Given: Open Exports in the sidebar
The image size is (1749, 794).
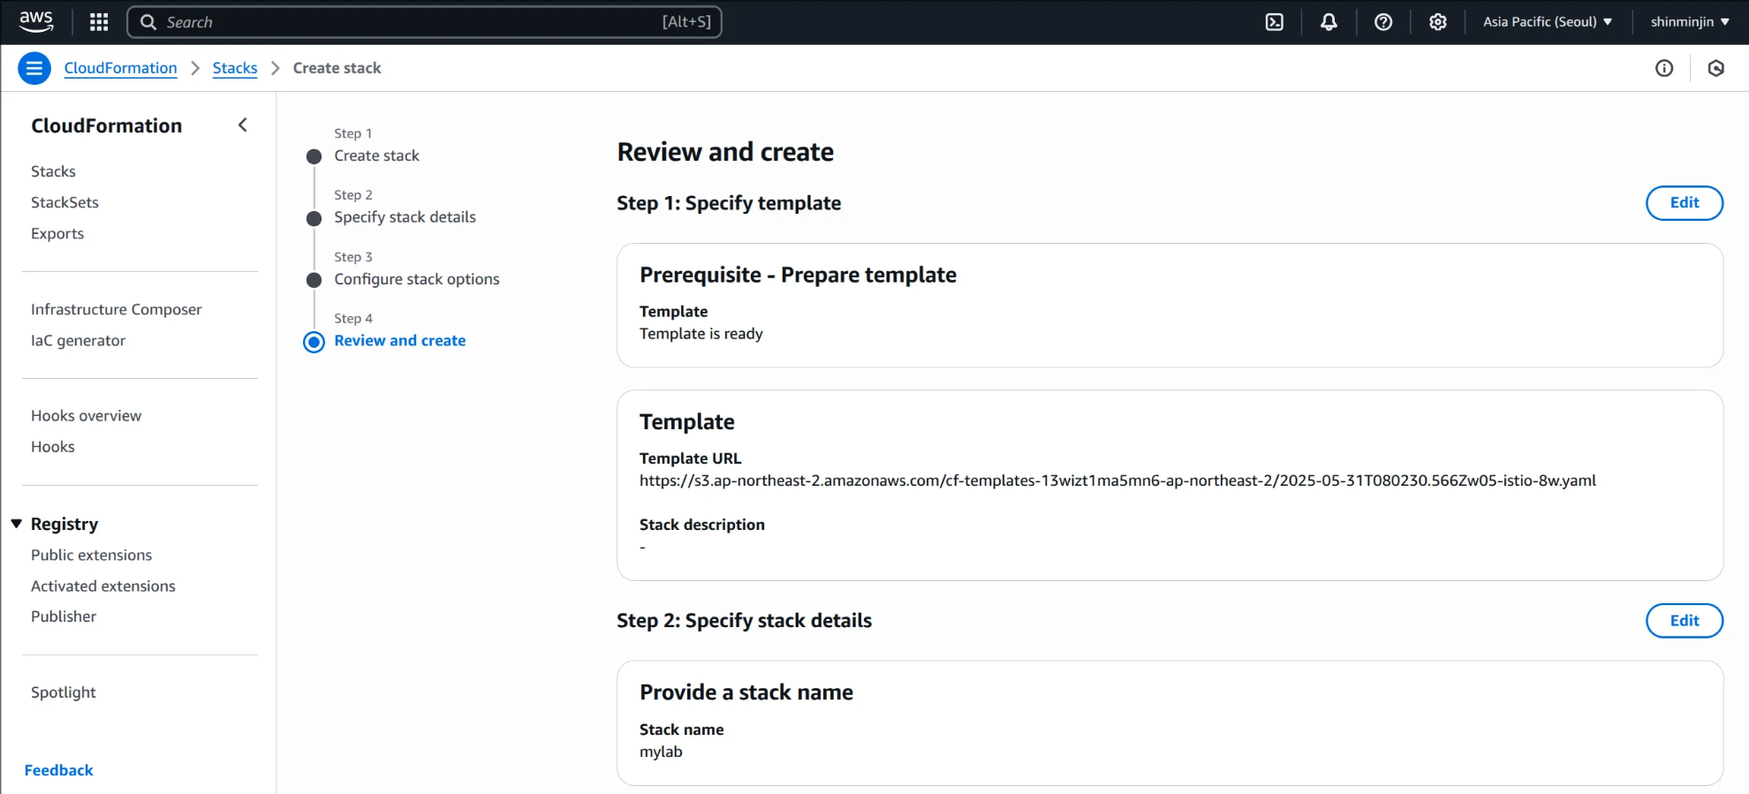Looking at the screenshot, I should [57, 233].
